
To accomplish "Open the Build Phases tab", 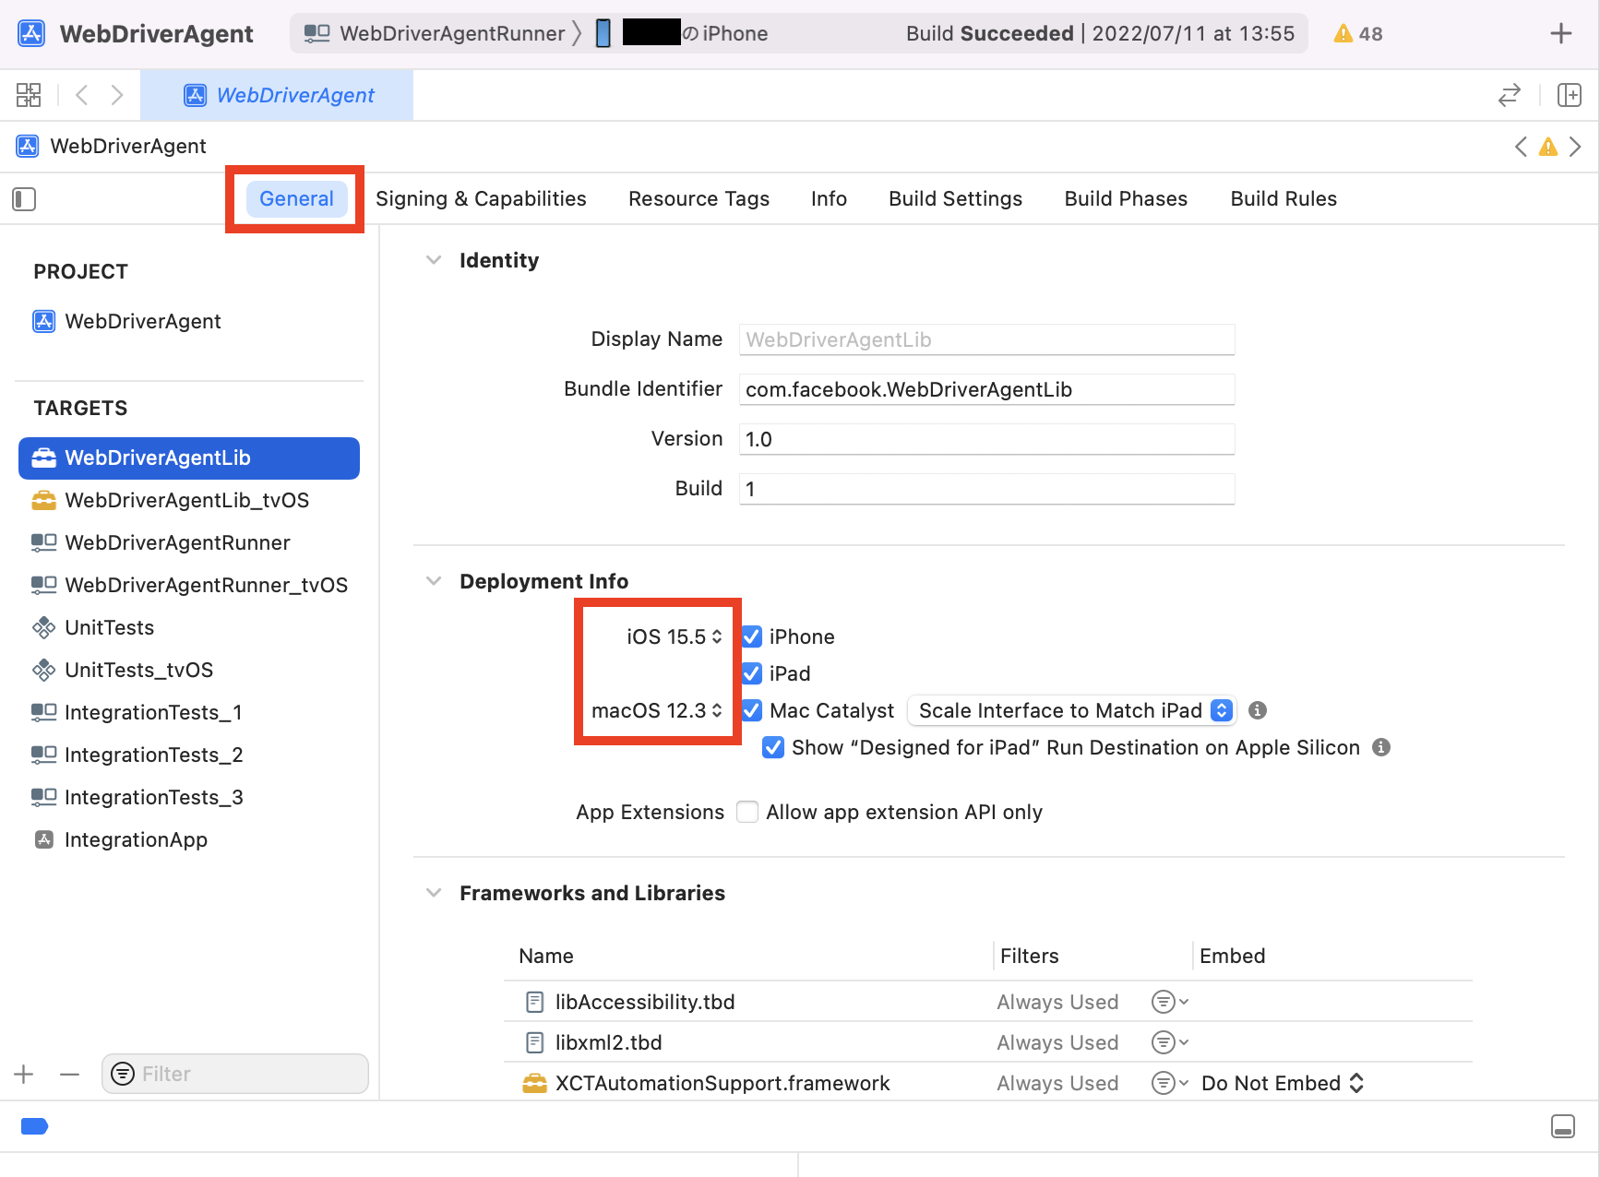I will point(1126,198).
